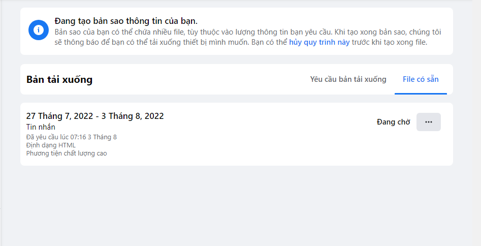Select the File có sẵn tab

421,79
